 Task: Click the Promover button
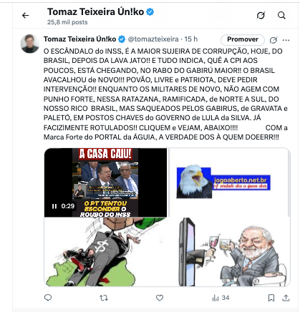(x=243, y=39)
